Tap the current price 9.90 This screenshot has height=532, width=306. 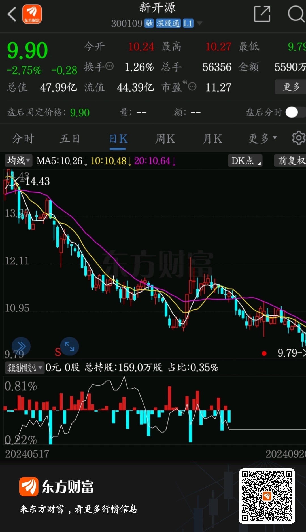[27, 50]
